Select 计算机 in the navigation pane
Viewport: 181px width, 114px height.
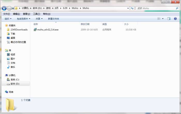pos(12,75)
